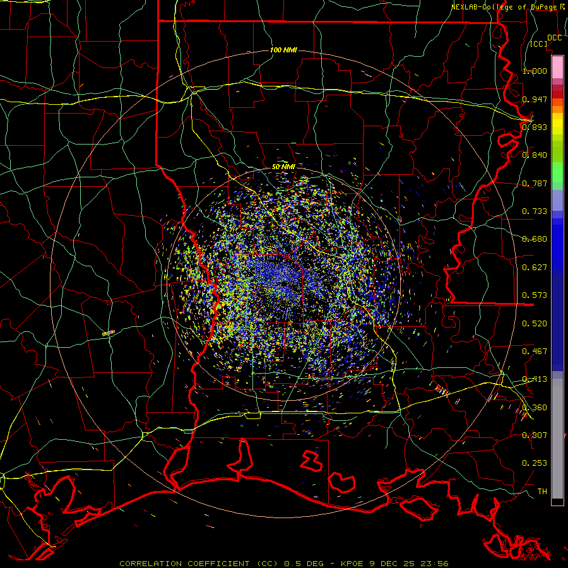Click the 0.253 scale value
568x568 pixels.
[535, 463]
